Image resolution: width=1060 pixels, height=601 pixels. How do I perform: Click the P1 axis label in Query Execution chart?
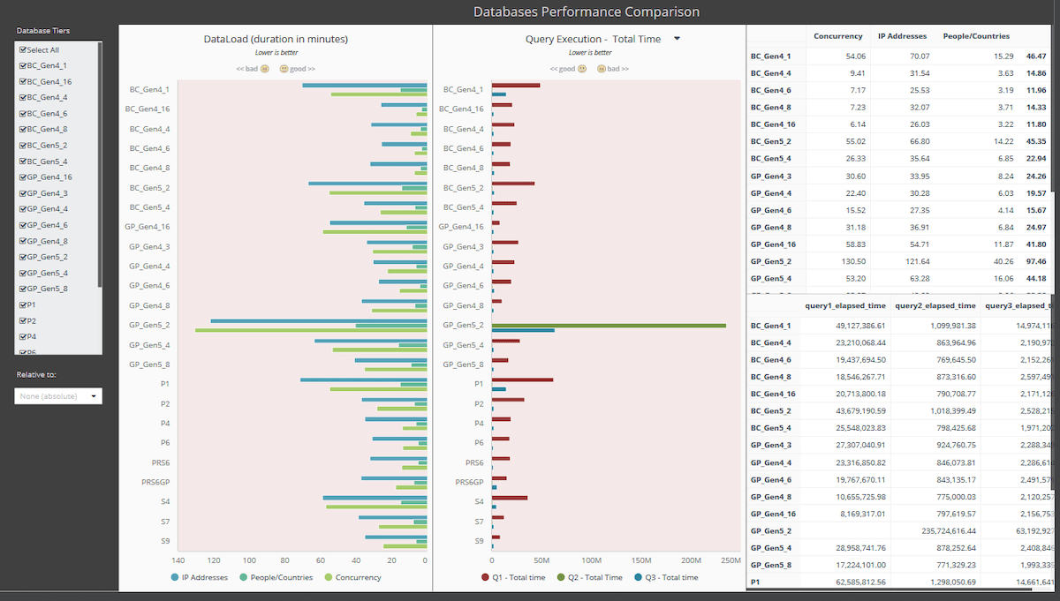pyautogui.click(x=479, y=384)
